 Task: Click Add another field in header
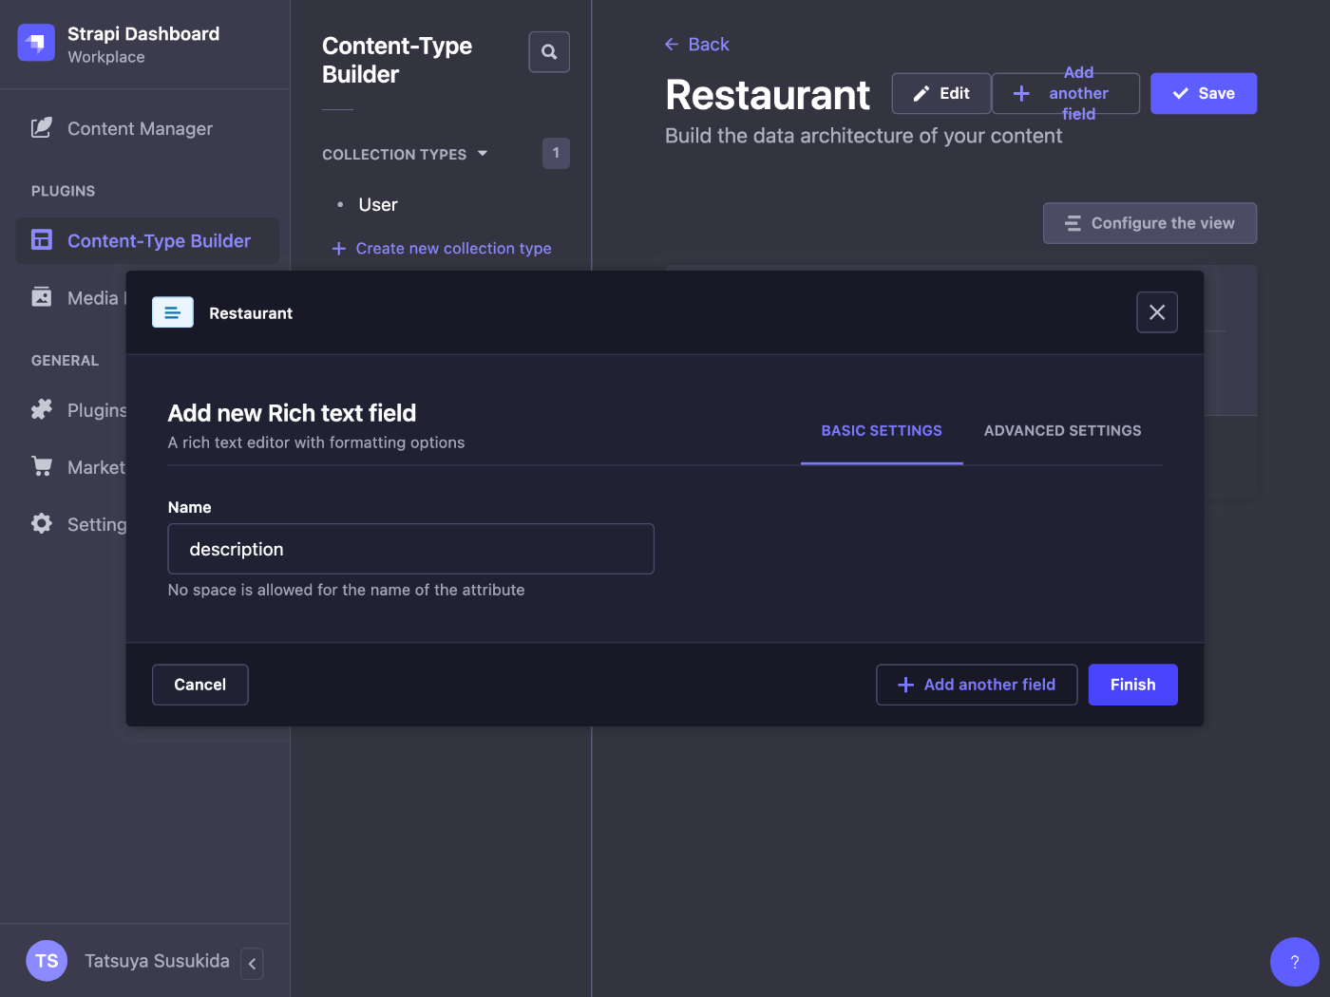(1066, 93)
